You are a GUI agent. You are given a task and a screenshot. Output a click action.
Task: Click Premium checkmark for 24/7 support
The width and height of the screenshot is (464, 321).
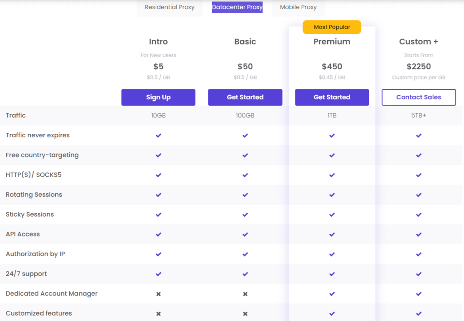tap(332, 274)
